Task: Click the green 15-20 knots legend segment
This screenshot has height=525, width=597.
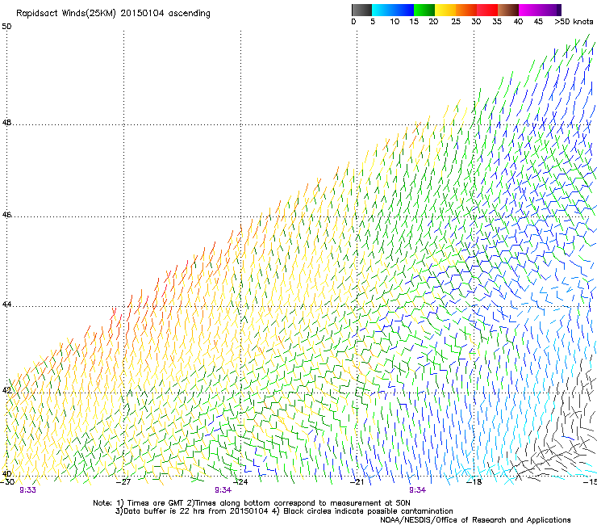Action: [424, 10]
